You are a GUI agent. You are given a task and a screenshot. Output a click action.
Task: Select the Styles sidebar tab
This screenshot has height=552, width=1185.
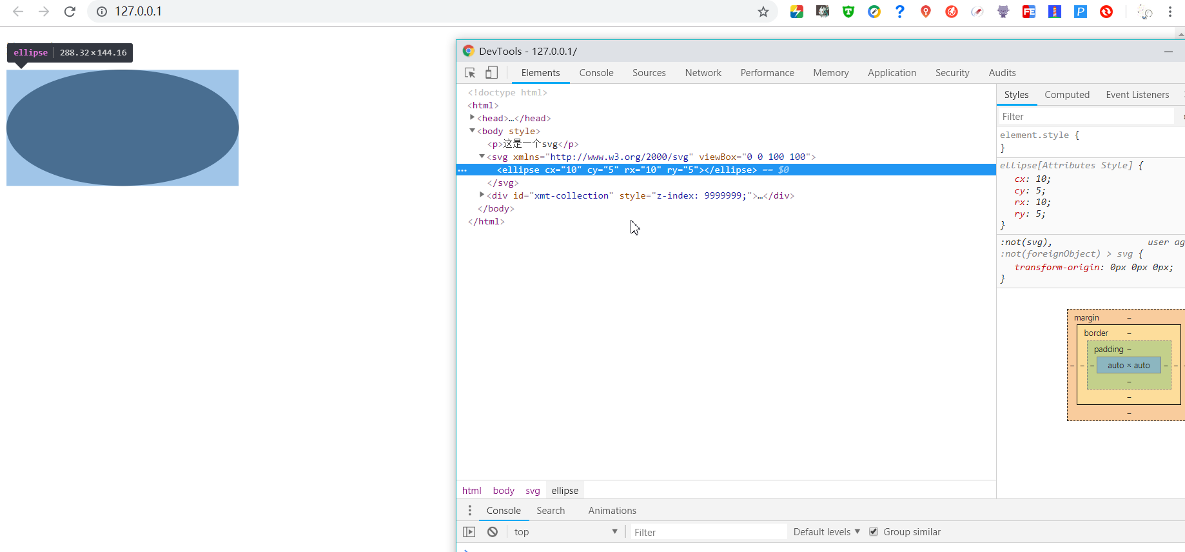pos(1017,95)
